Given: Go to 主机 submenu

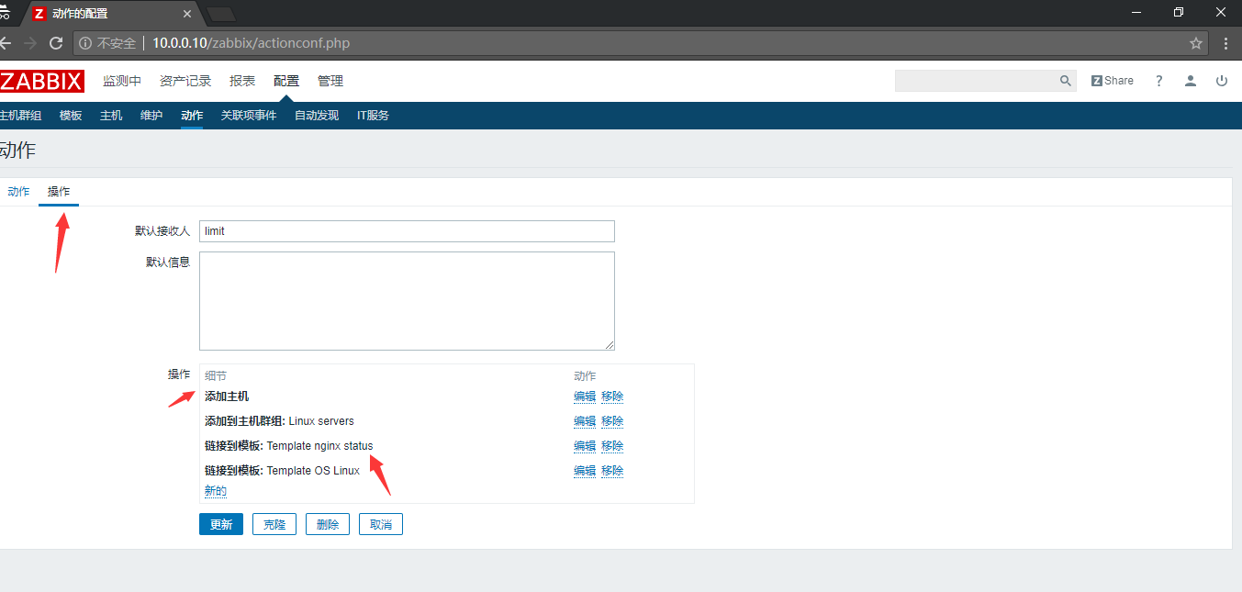Looking at the screenshot, I should pos(111,116).
